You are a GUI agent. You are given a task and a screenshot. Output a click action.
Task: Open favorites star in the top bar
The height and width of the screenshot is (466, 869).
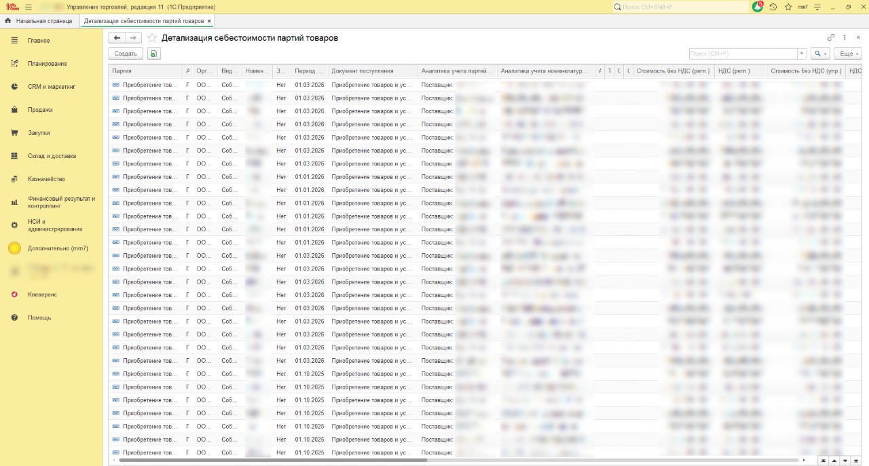[788, 7]
